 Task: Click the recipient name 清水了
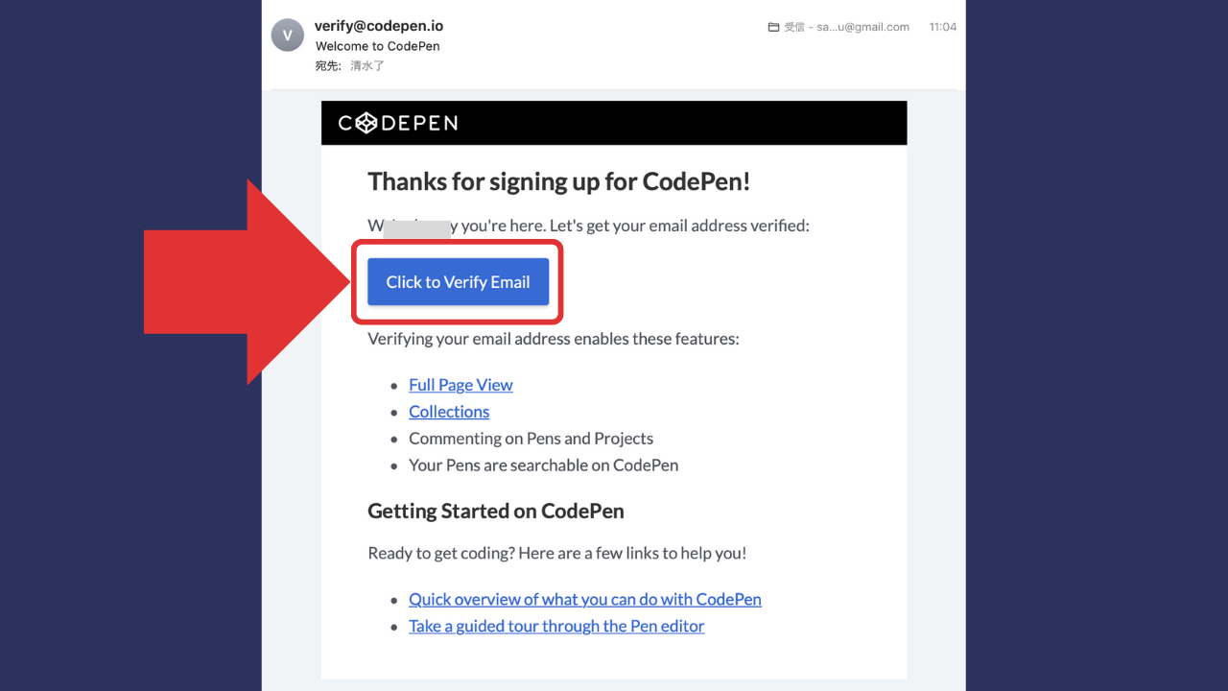click(x=367, y=66)
